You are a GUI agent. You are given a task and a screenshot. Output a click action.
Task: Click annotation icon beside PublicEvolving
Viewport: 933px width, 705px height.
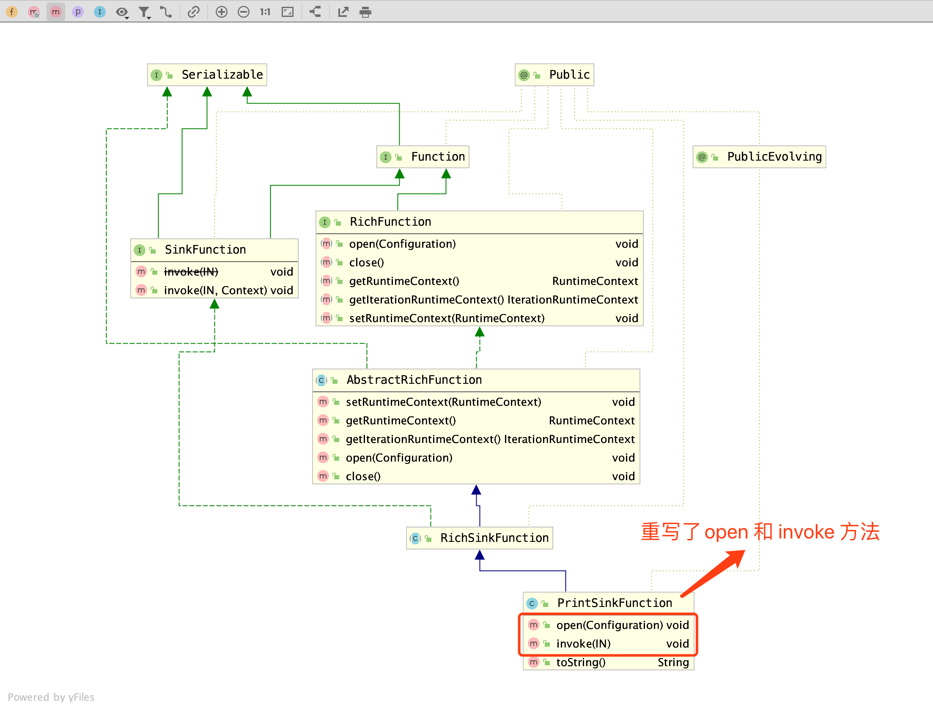pyautogui.click(x=702, y=157)
